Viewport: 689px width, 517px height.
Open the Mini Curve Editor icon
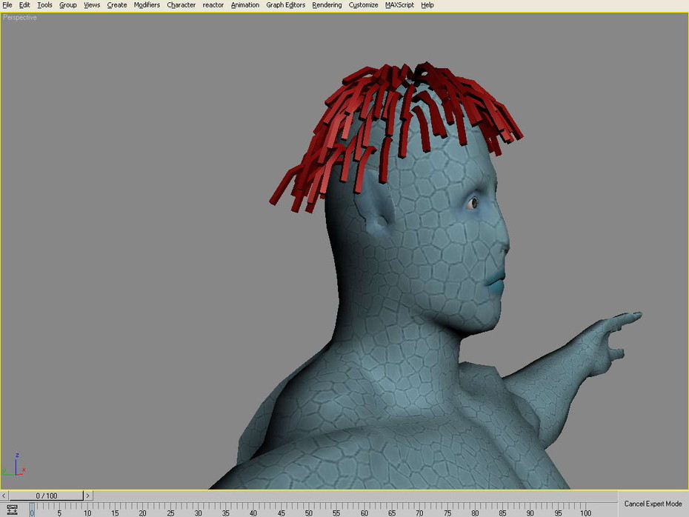tap(12, 510)
